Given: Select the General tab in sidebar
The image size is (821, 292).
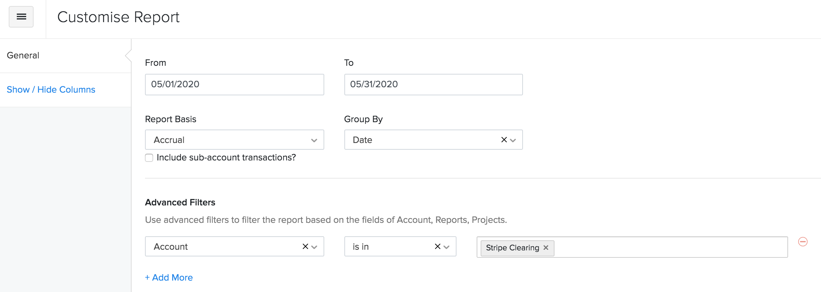Looking at the screenshot, I should point(23,55).
